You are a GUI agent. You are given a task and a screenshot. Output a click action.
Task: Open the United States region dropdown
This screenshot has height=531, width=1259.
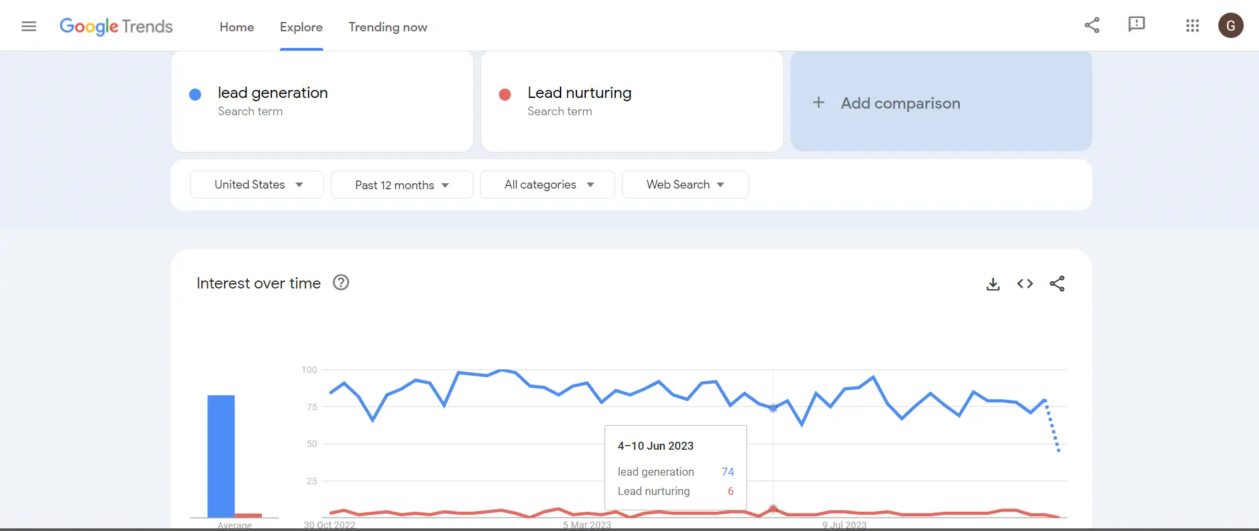click(257, 185)
